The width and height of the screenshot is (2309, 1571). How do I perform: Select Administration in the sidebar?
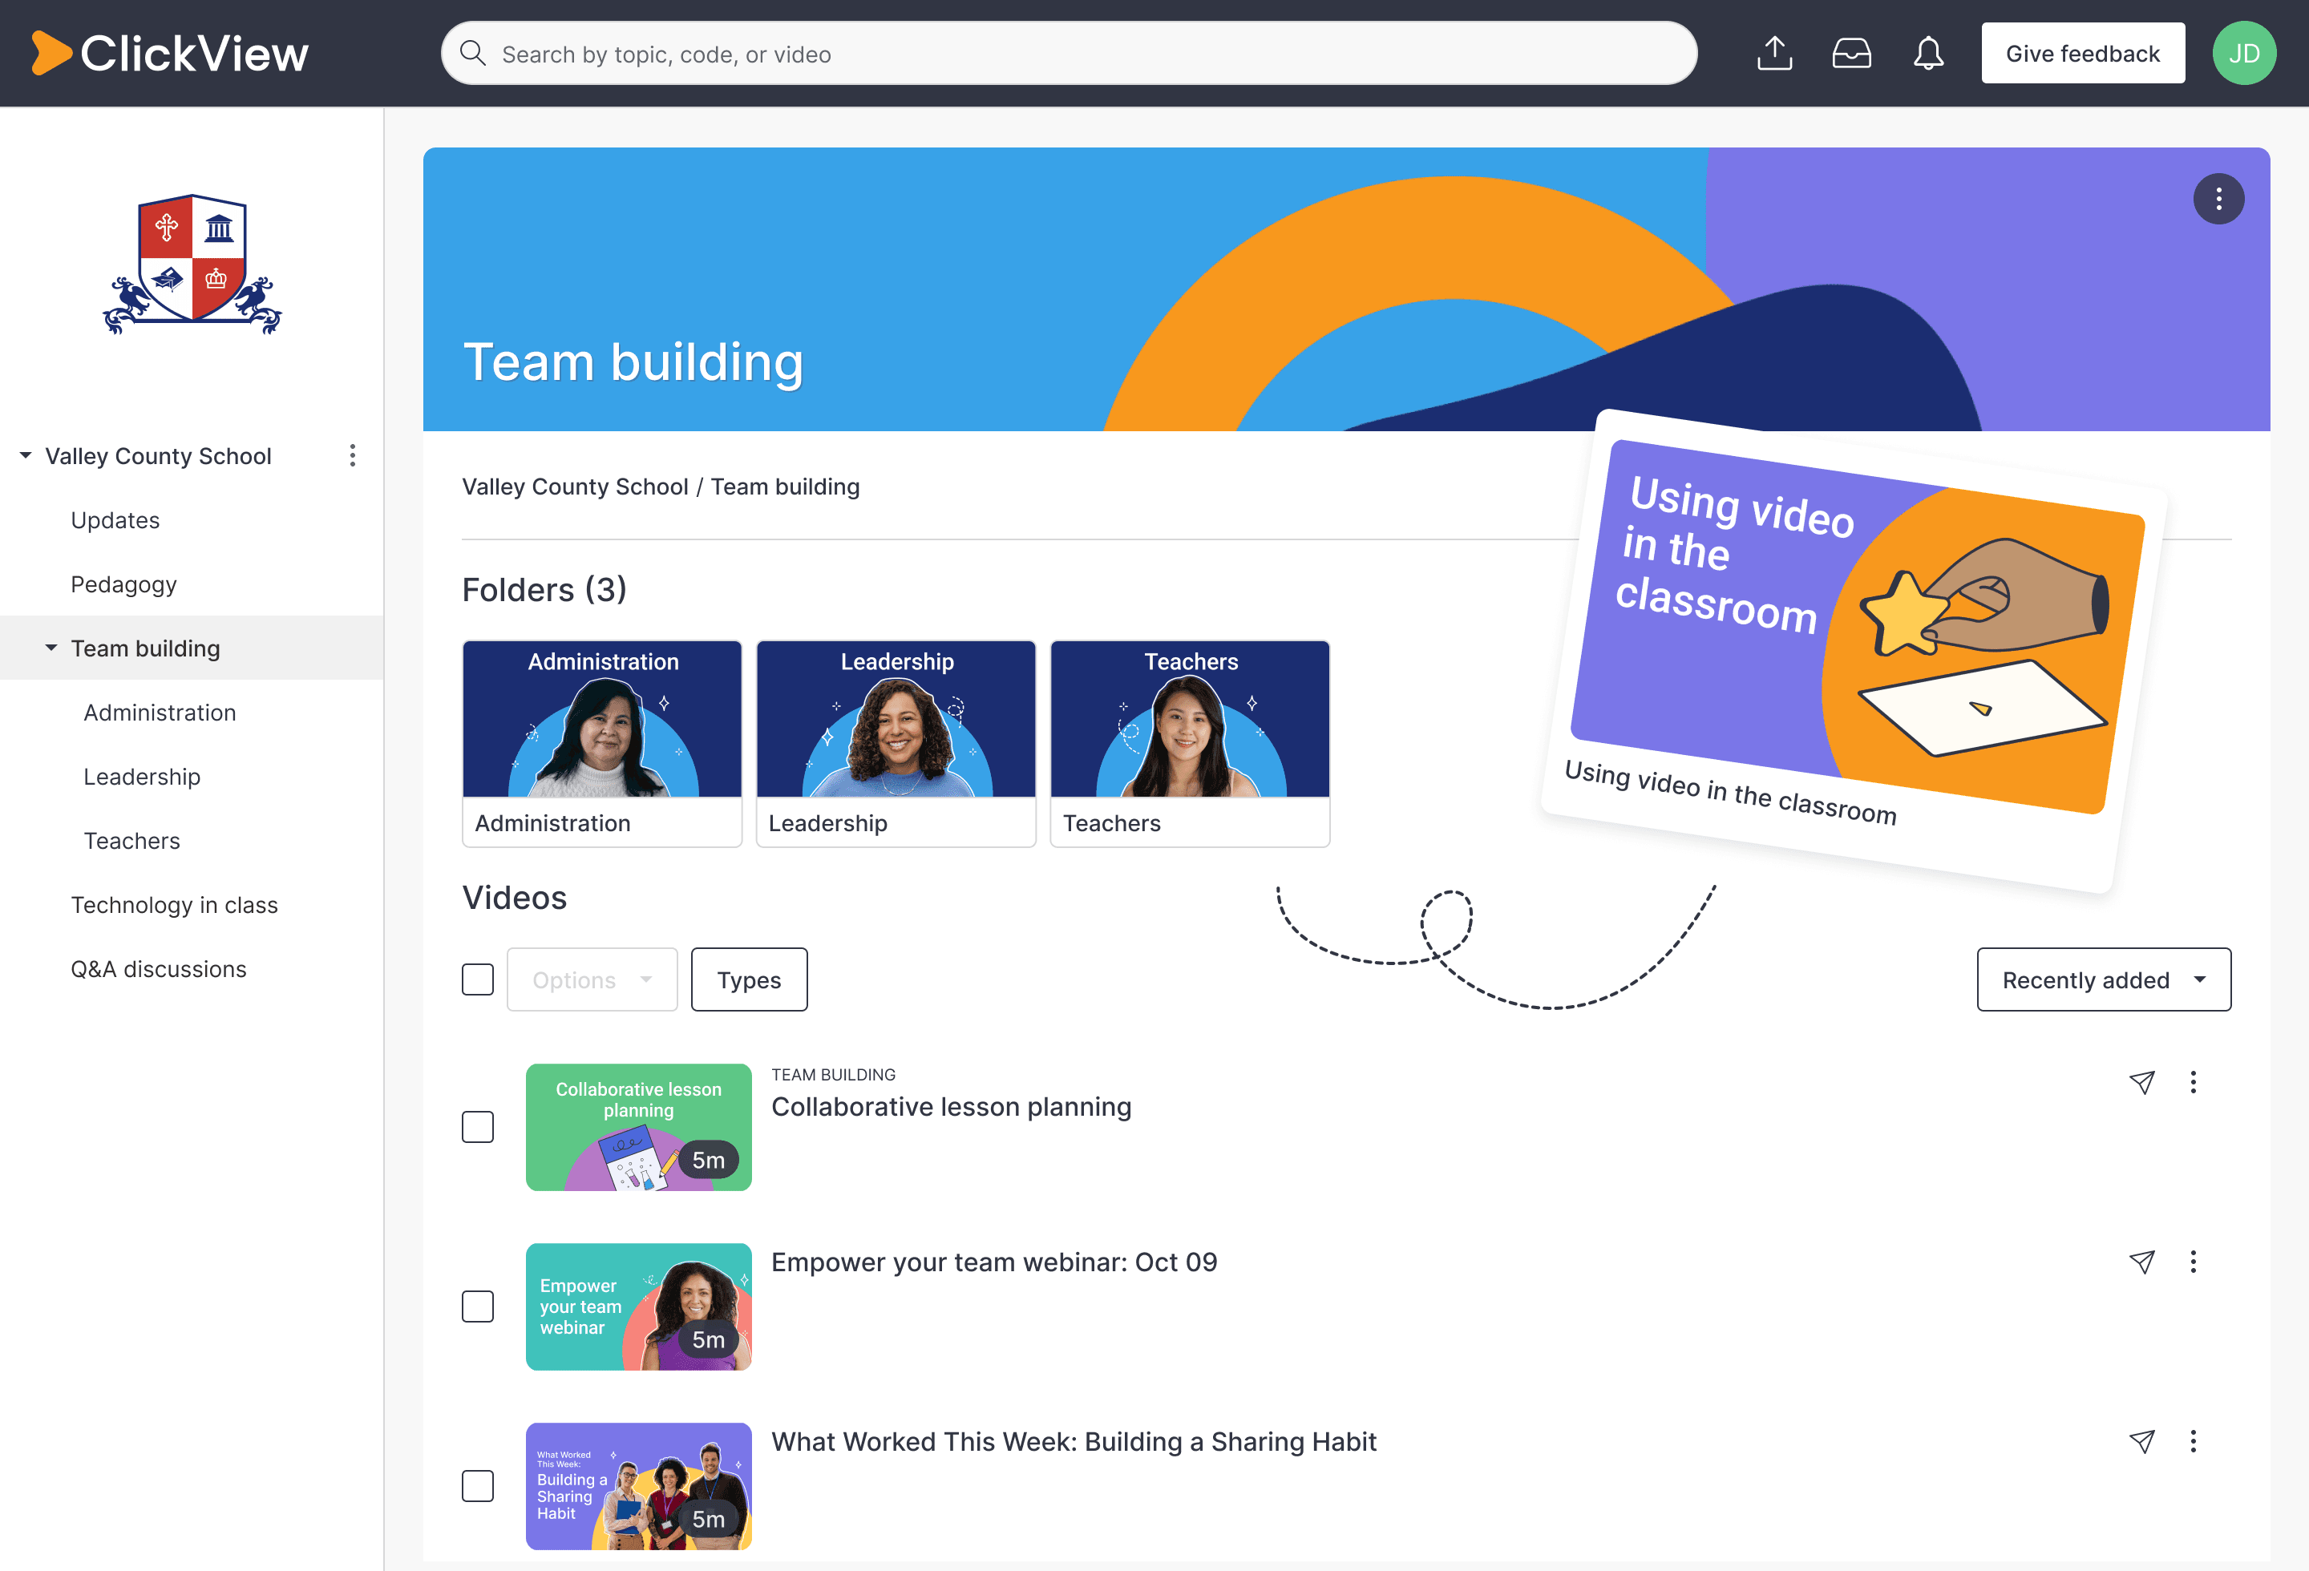pos(160,713)
